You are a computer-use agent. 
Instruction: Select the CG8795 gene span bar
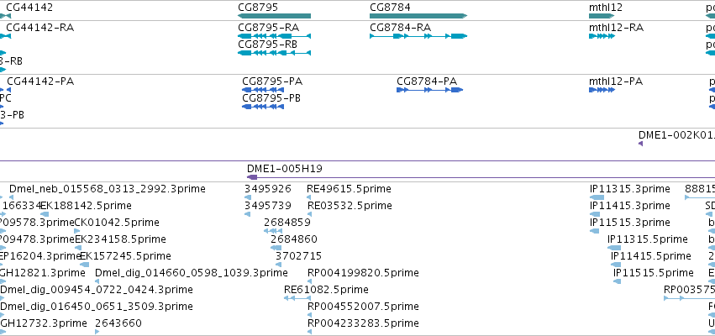(274, 16)
